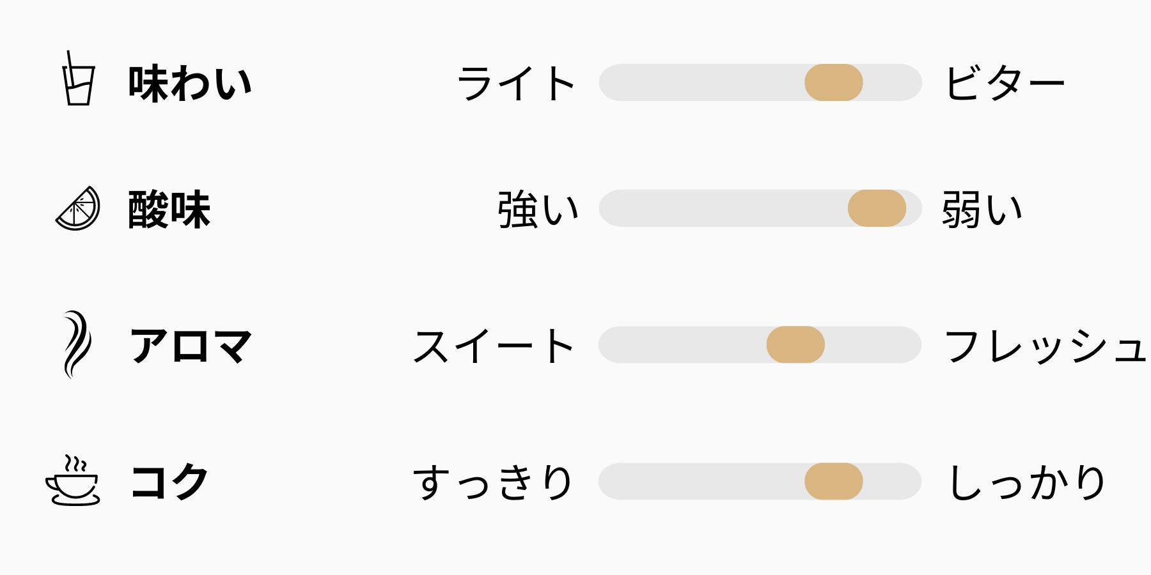The image size is (1151, 575).
Task: Select the スイート aroma label
Action: 494,346
